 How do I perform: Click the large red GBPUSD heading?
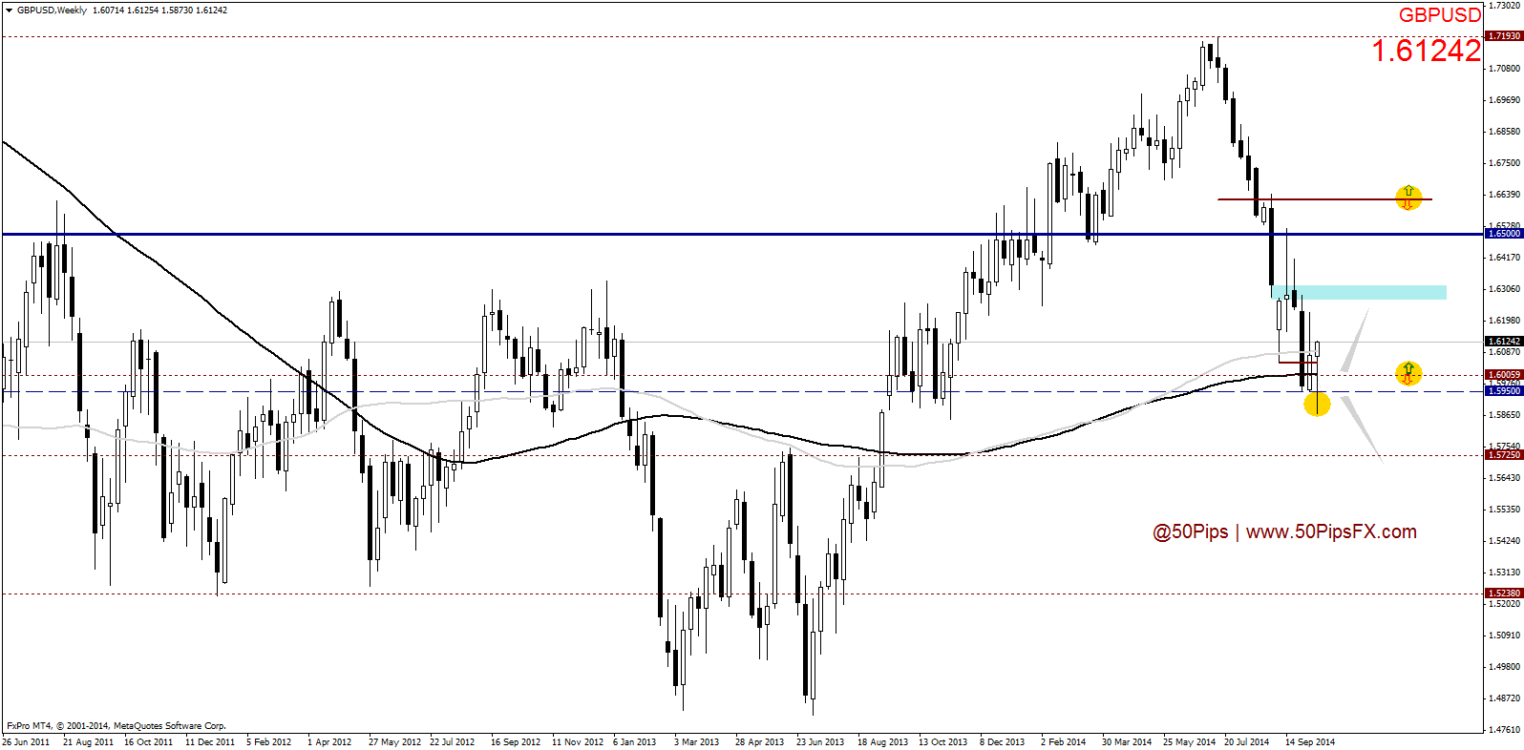coord(1439,15)
